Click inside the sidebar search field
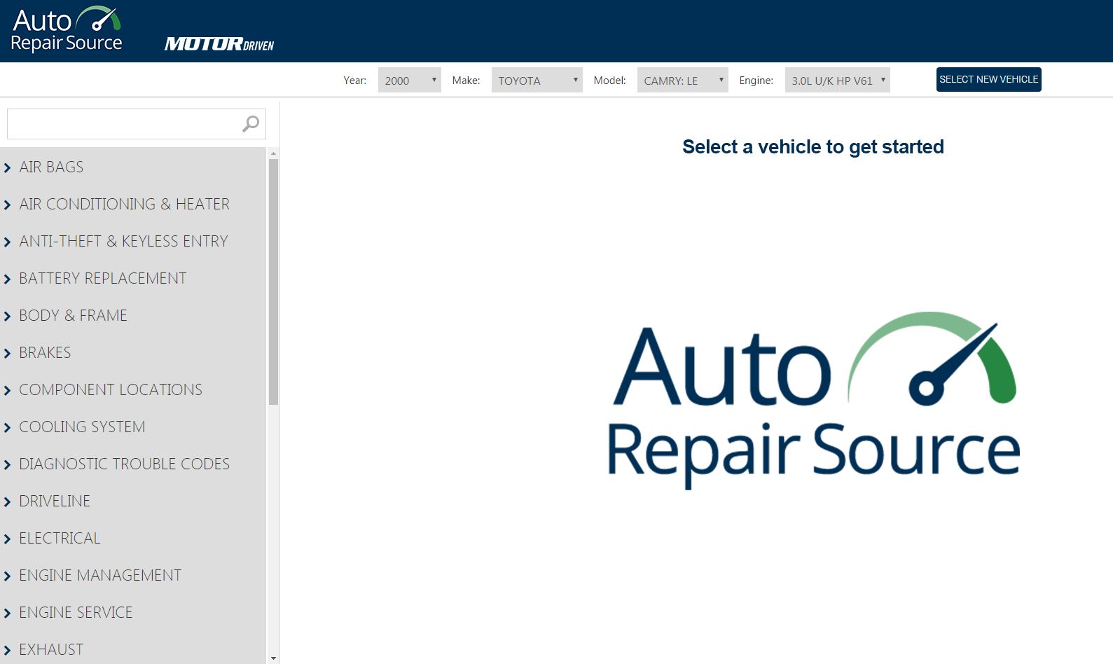 point(123,124)
